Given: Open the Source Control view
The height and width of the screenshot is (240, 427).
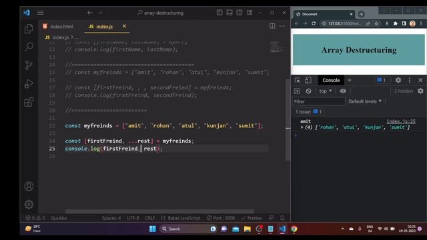Looking at the screenshot, I should 29,65.
